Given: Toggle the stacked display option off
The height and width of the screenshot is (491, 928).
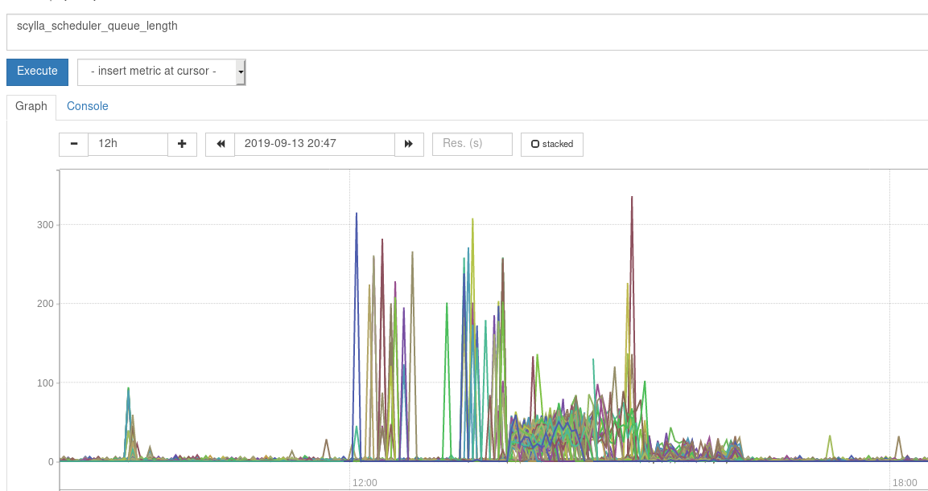Looking at the screenshot, I should [x=551, y=144].
